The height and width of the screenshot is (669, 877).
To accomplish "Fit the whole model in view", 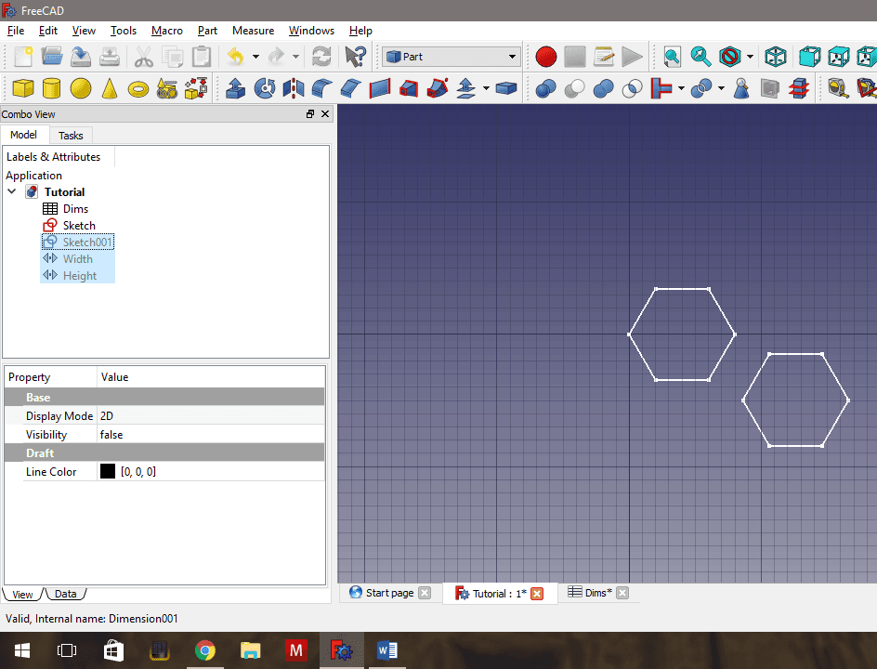I will (672, 56).
